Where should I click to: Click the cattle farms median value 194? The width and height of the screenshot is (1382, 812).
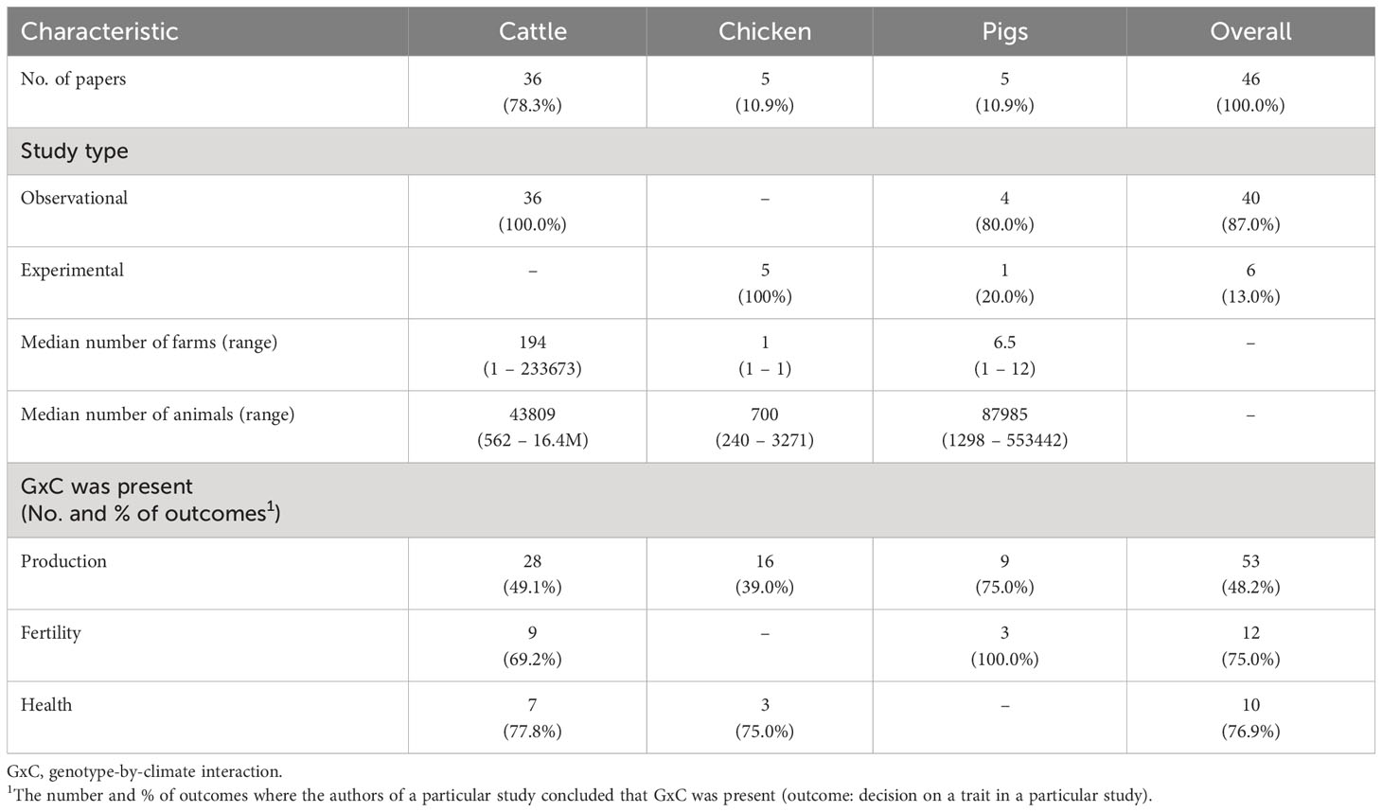click(x=533, y=343)
